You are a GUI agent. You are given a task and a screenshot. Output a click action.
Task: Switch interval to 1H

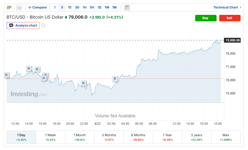point(85,7)
